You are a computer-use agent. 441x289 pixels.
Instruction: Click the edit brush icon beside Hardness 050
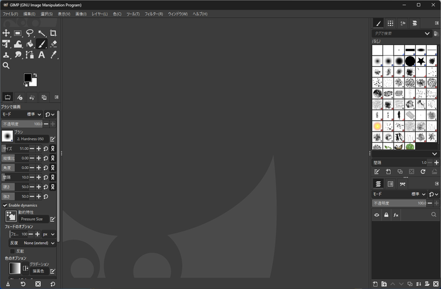point(52,139)
